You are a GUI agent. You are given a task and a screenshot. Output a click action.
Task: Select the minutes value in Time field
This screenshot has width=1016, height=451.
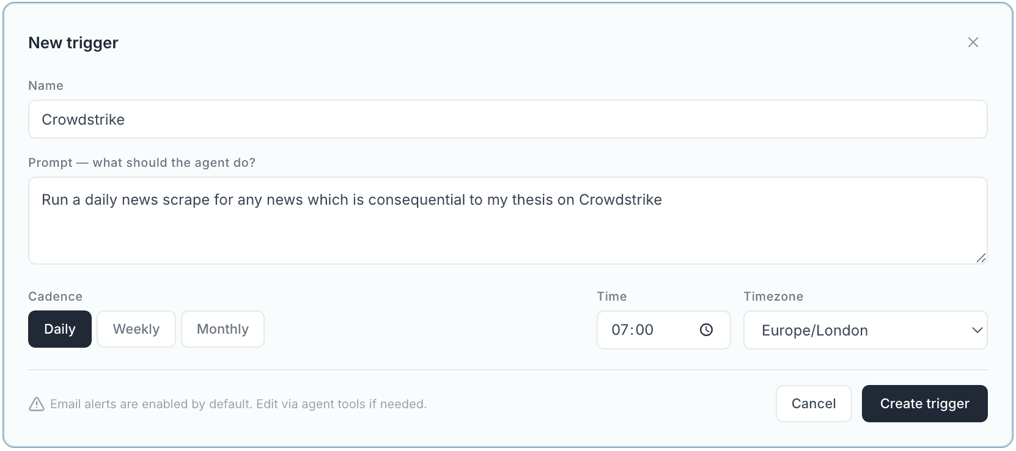644,330
